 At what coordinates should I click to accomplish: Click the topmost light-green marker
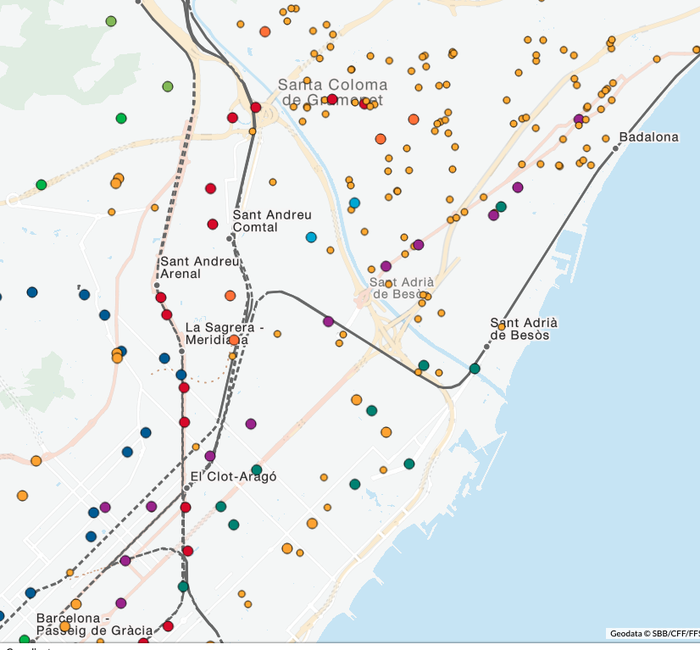(x=111, y=21)
